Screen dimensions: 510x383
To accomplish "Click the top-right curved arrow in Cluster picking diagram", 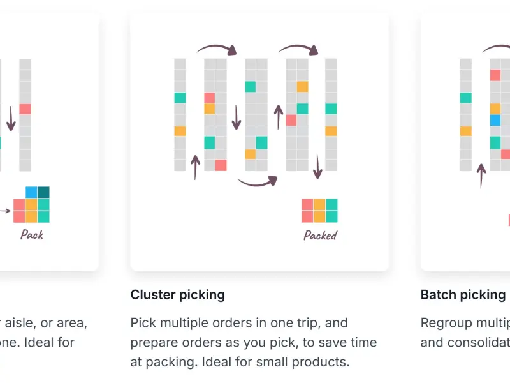I will (x=298, y=47).
